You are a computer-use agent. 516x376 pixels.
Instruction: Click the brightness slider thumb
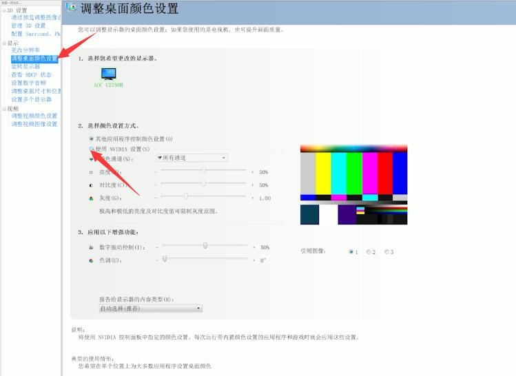click(204, 170)
